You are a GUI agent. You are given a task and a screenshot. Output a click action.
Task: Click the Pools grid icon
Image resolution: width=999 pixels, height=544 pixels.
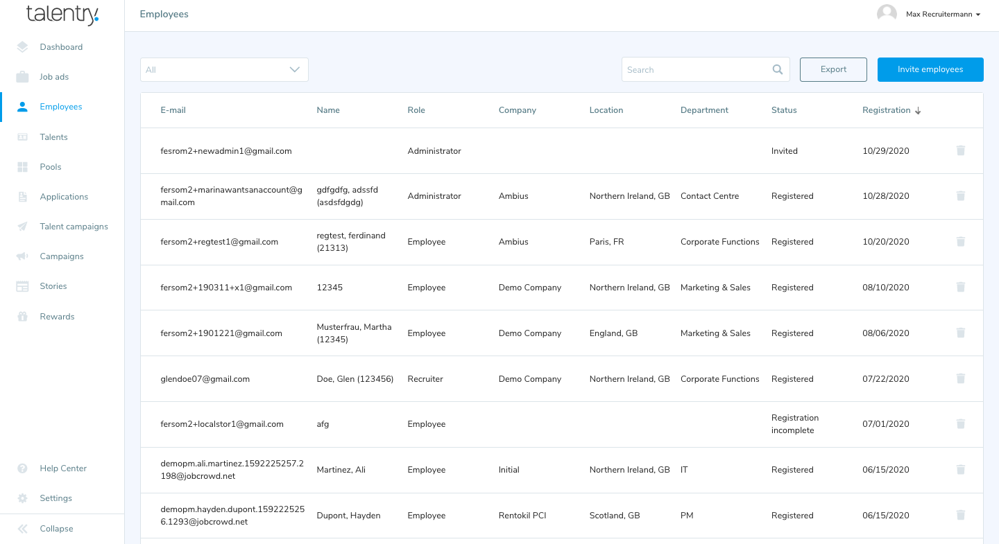tap(22, 167)
